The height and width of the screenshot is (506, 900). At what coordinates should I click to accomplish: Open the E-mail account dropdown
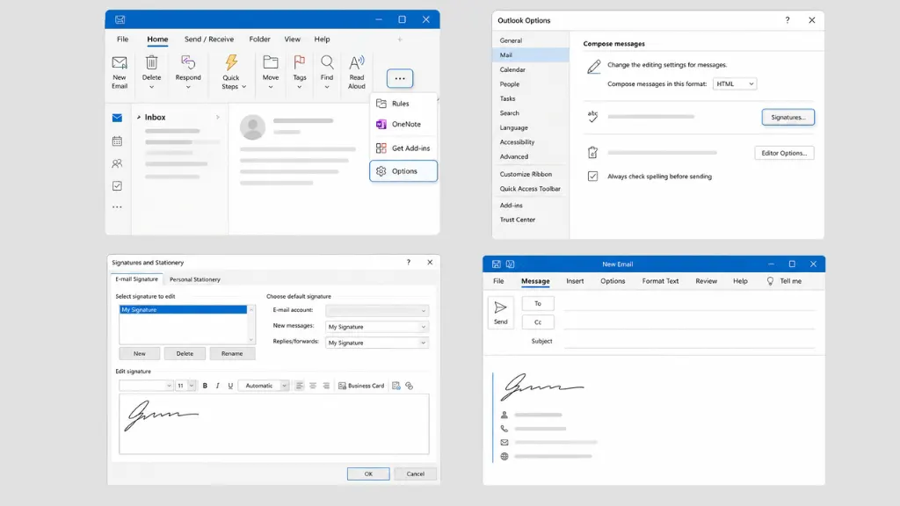click(x=377, y=311)
